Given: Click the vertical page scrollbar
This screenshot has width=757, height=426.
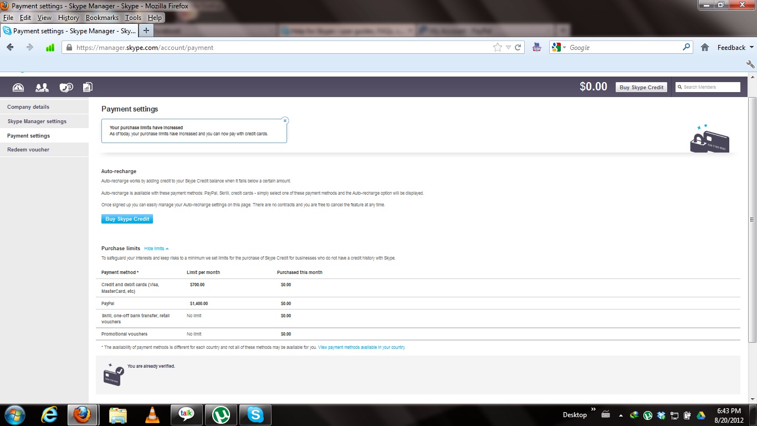Looking at the screenshot, I should click(752, 219).
